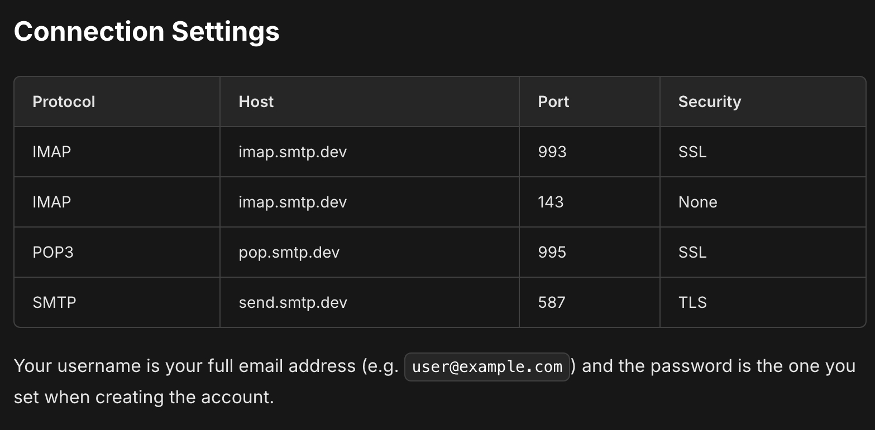This screenshot has width=875, height=430.
Task: Select SSL security in the POP3 row
Action: (692, 252)
